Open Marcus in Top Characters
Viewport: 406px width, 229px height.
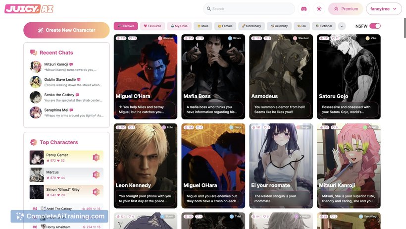click(66, 174)
